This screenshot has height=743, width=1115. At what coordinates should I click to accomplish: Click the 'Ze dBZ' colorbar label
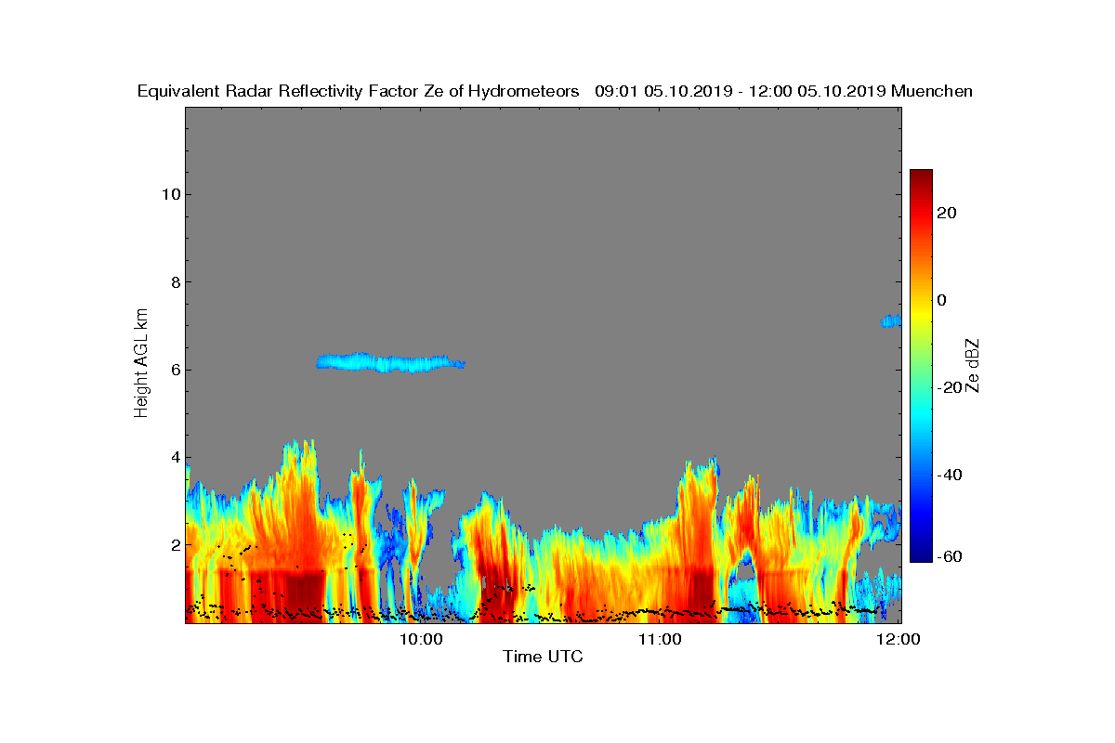[x=974, y=365]
